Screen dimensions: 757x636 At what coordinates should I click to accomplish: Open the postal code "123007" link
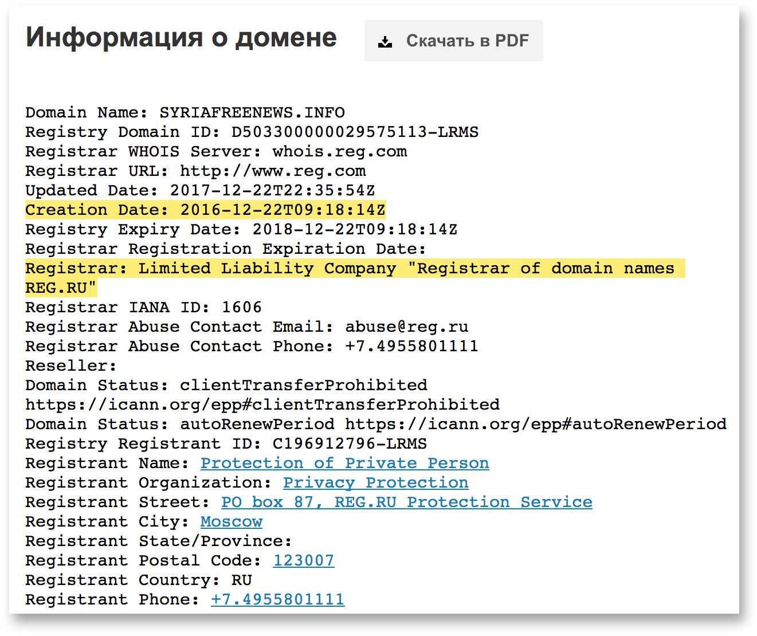pyautogui.click(x=303, y=560)
